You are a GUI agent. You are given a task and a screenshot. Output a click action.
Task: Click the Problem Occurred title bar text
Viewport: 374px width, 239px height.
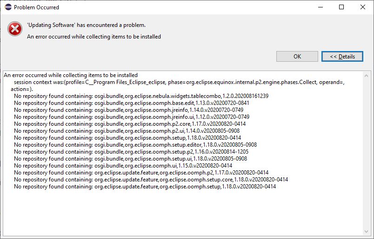click(36, 7)
